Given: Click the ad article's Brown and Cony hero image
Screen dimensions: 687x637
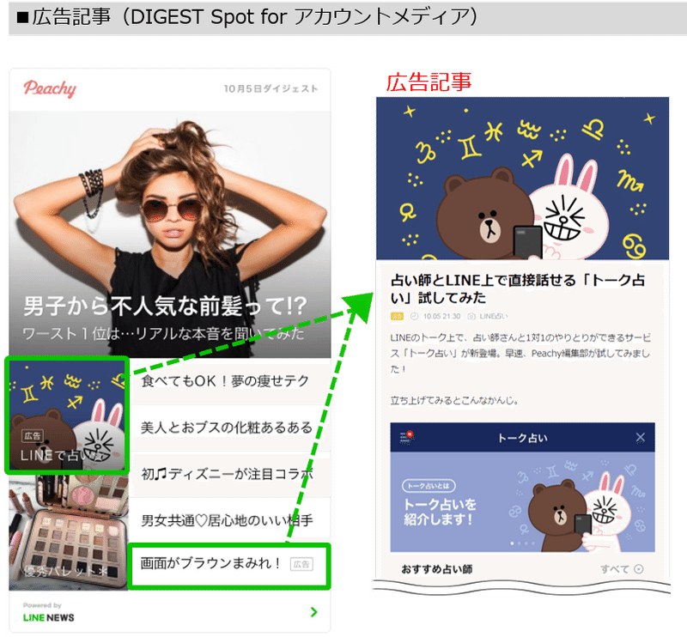Looking at the screenshot, I should click(x=522, y=179).
